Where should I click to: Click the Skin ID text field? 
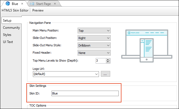pyautogui.click(x=85, y=93)
